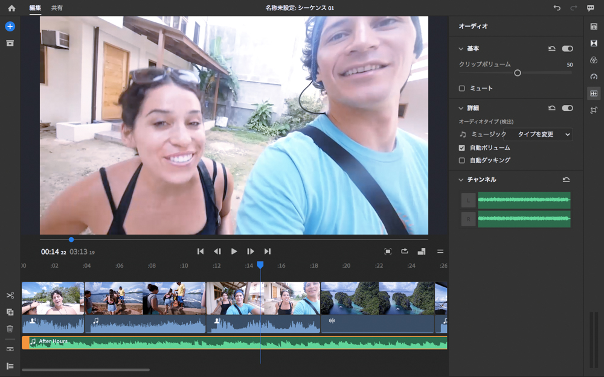Check the 自動ダッキング checkbox

(x=462, y=160)
